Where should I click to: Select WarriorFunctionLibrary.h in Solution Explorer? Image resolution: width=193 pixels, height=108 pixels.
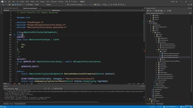(x=167, y=76)
